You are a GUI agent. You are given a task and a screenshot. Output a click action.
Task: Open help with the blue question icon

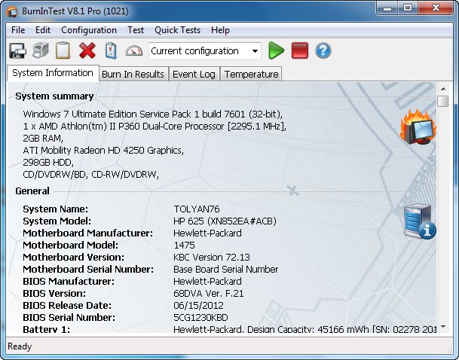tap(323, 51)
